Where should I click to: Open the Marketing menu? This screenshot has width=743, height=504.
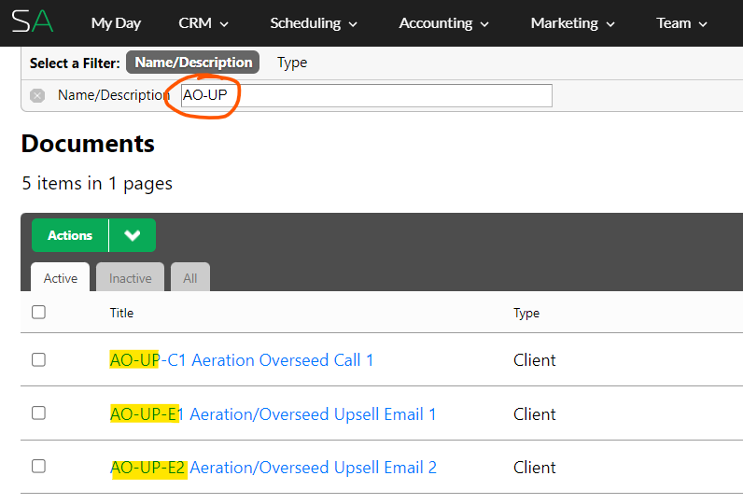coord(572,23)
